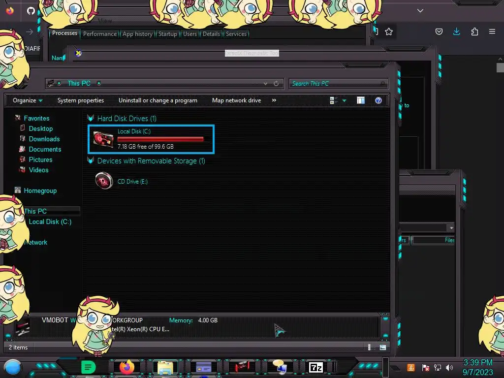Open the Start orb button
Image resolution: width=504 pixels, height=378 pixels.
click(x=13, y=368)
